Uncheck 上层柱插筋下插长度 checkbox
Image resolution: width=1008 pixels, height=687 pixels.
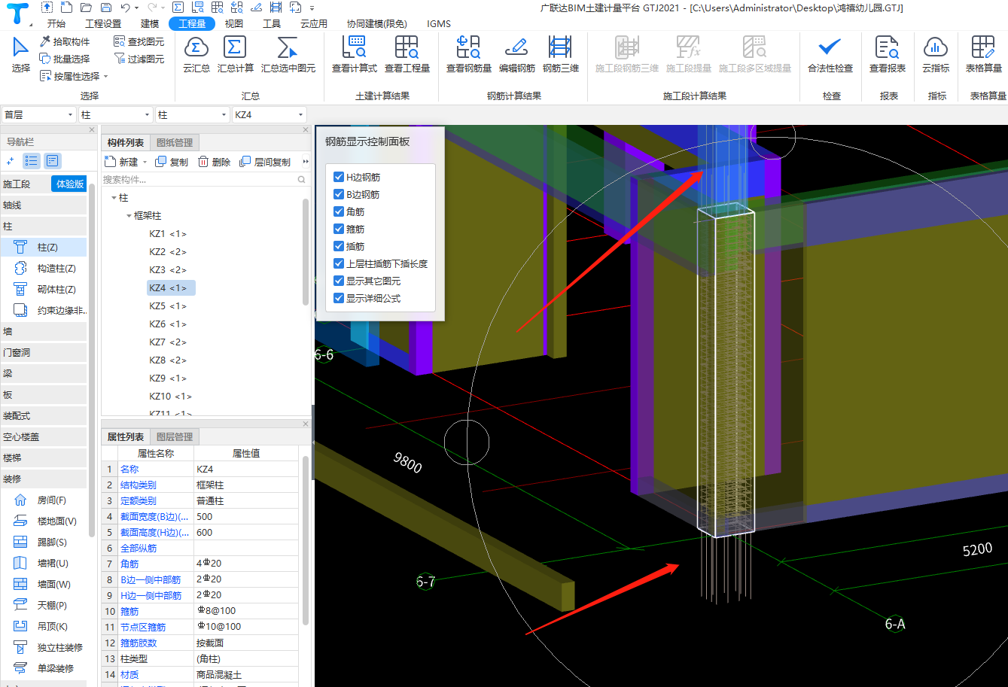[x=339, y=264]
